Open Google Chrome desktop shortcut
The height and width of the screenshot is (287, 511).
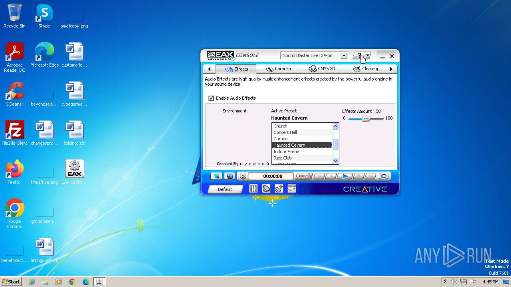point(14,214)
